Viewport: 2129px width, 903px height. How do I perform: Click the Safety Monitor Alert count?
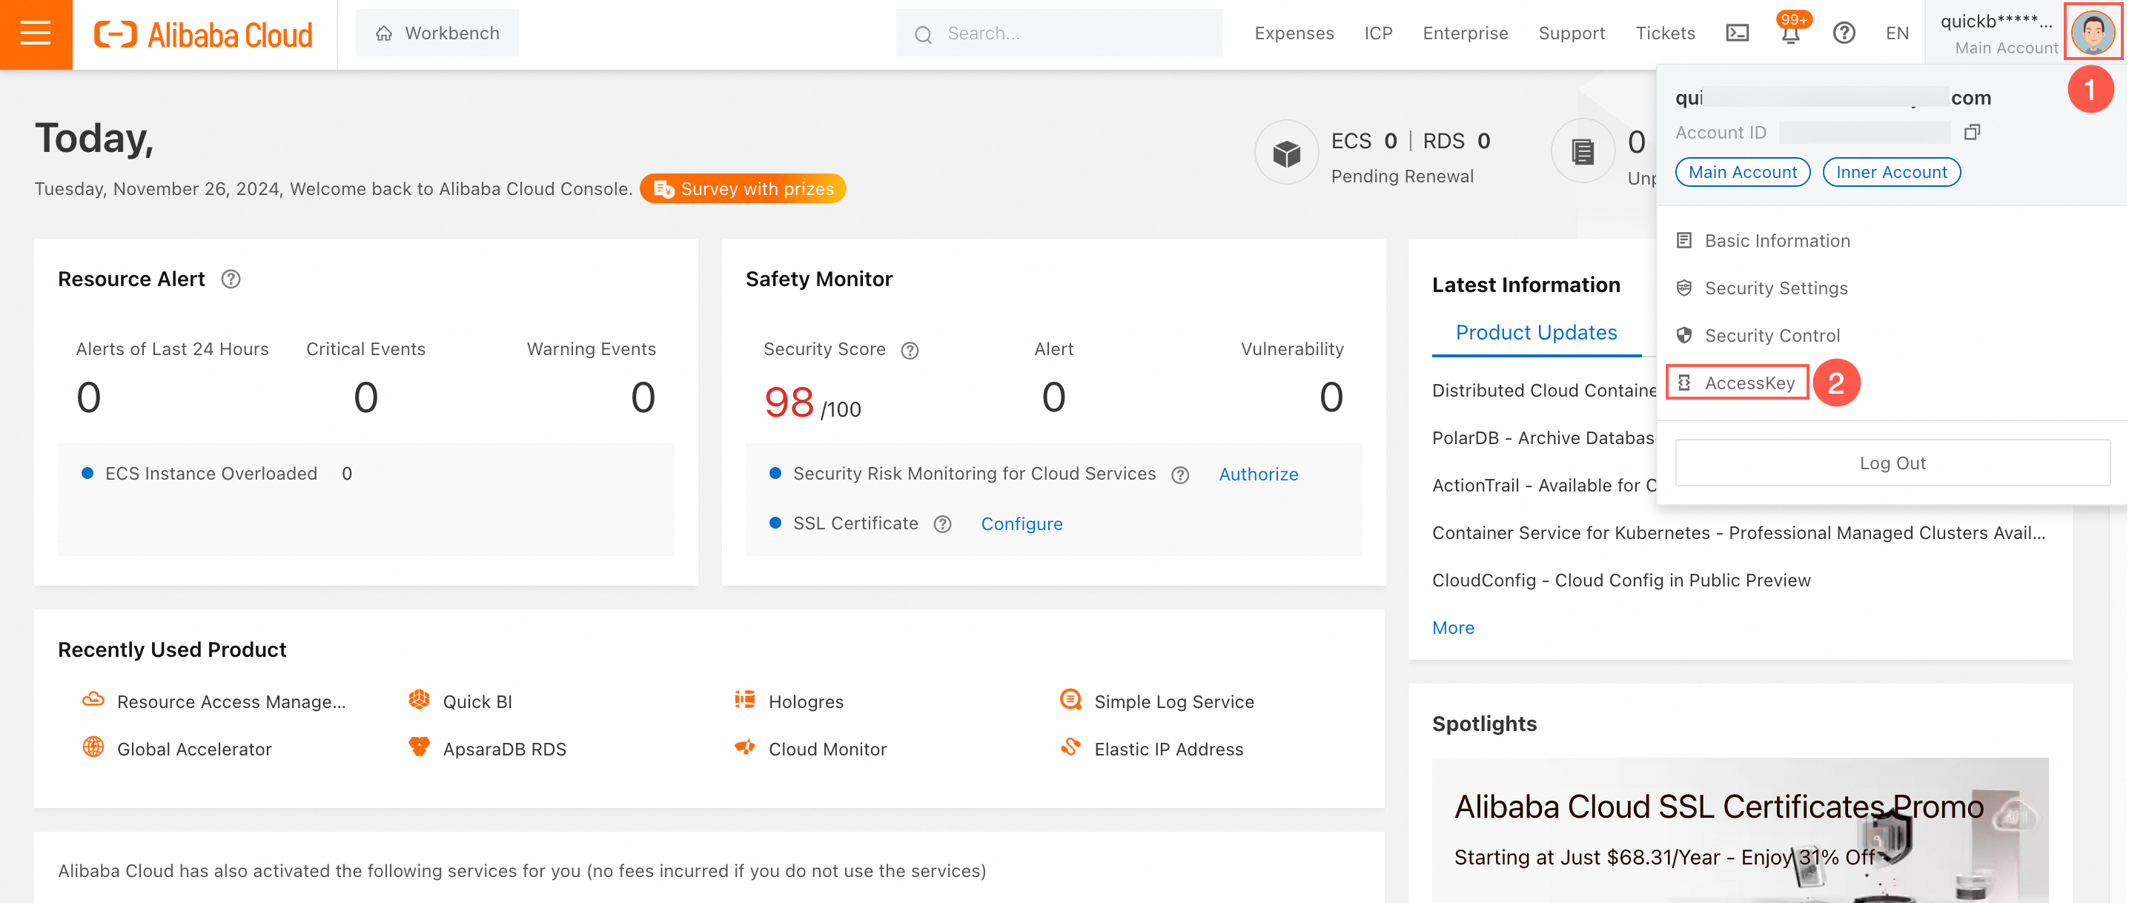pos(1053,397)
